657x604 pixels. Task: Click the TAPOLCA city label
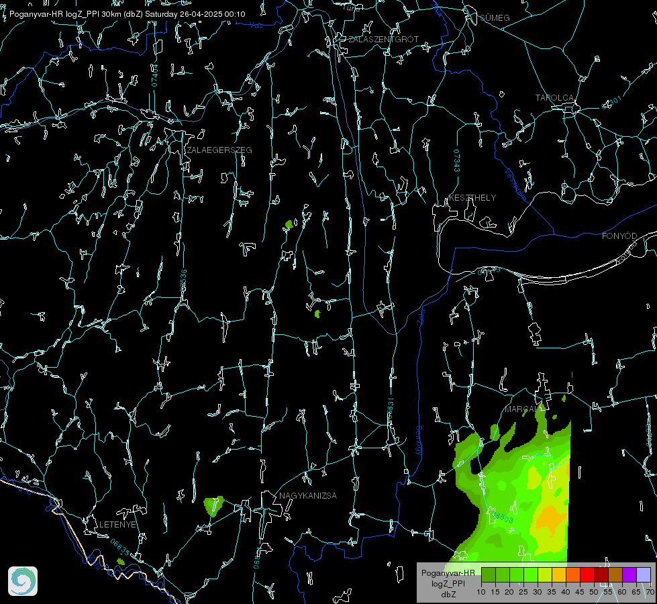click(x=554, y=98)
